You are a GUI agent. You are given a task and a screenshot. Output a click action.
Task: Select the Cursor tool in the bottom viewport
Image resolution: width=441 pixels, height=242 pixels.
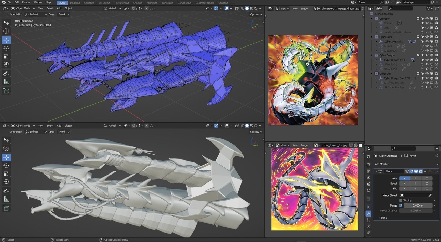(6, 149)
